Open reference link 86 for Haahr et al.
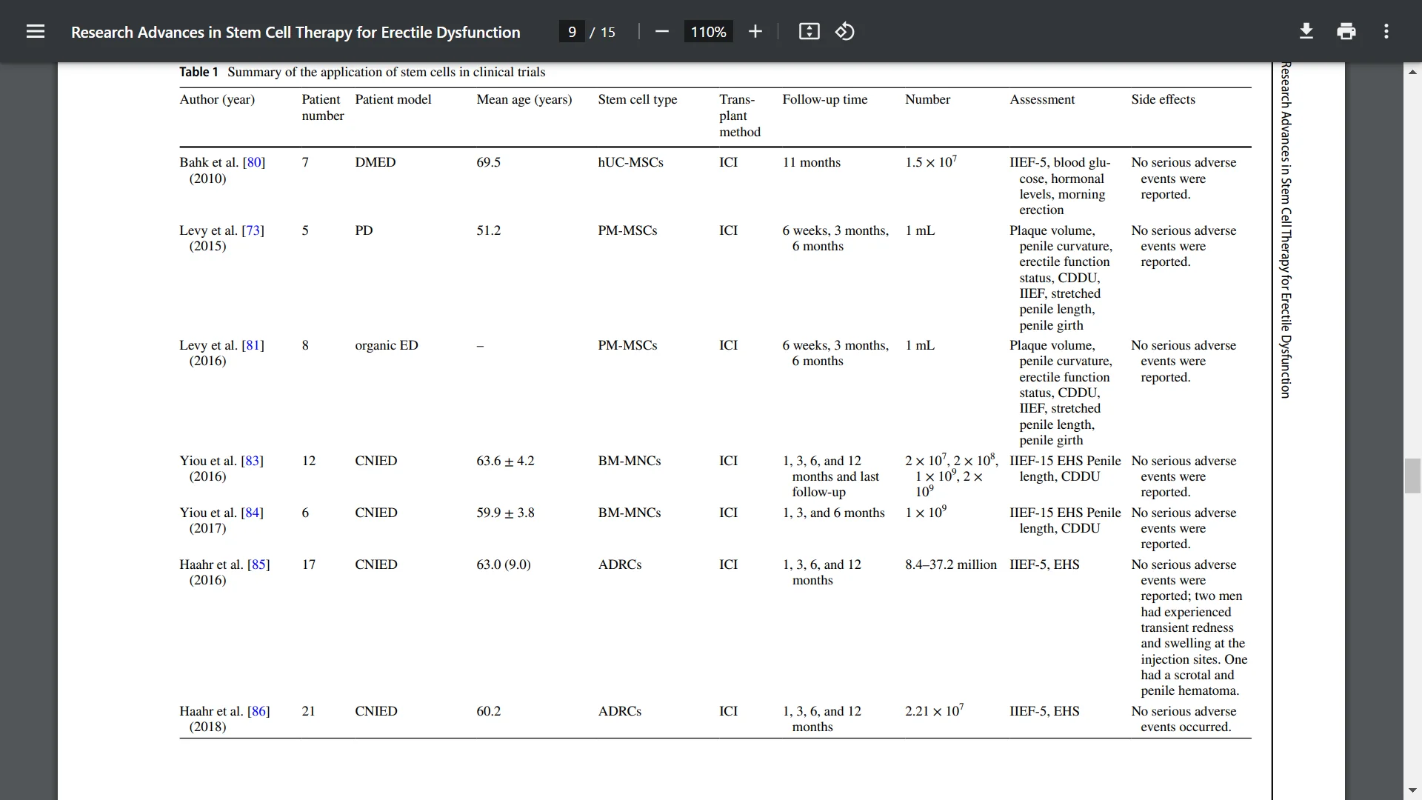The height and width of the screenshot is (800, 1422). point(258,711)
